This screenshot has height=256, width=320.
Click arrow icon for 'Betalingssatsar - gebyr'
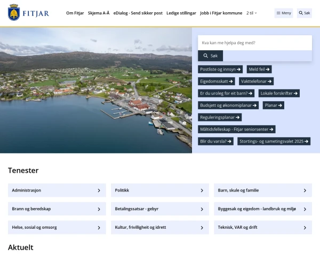pos(202,209)
